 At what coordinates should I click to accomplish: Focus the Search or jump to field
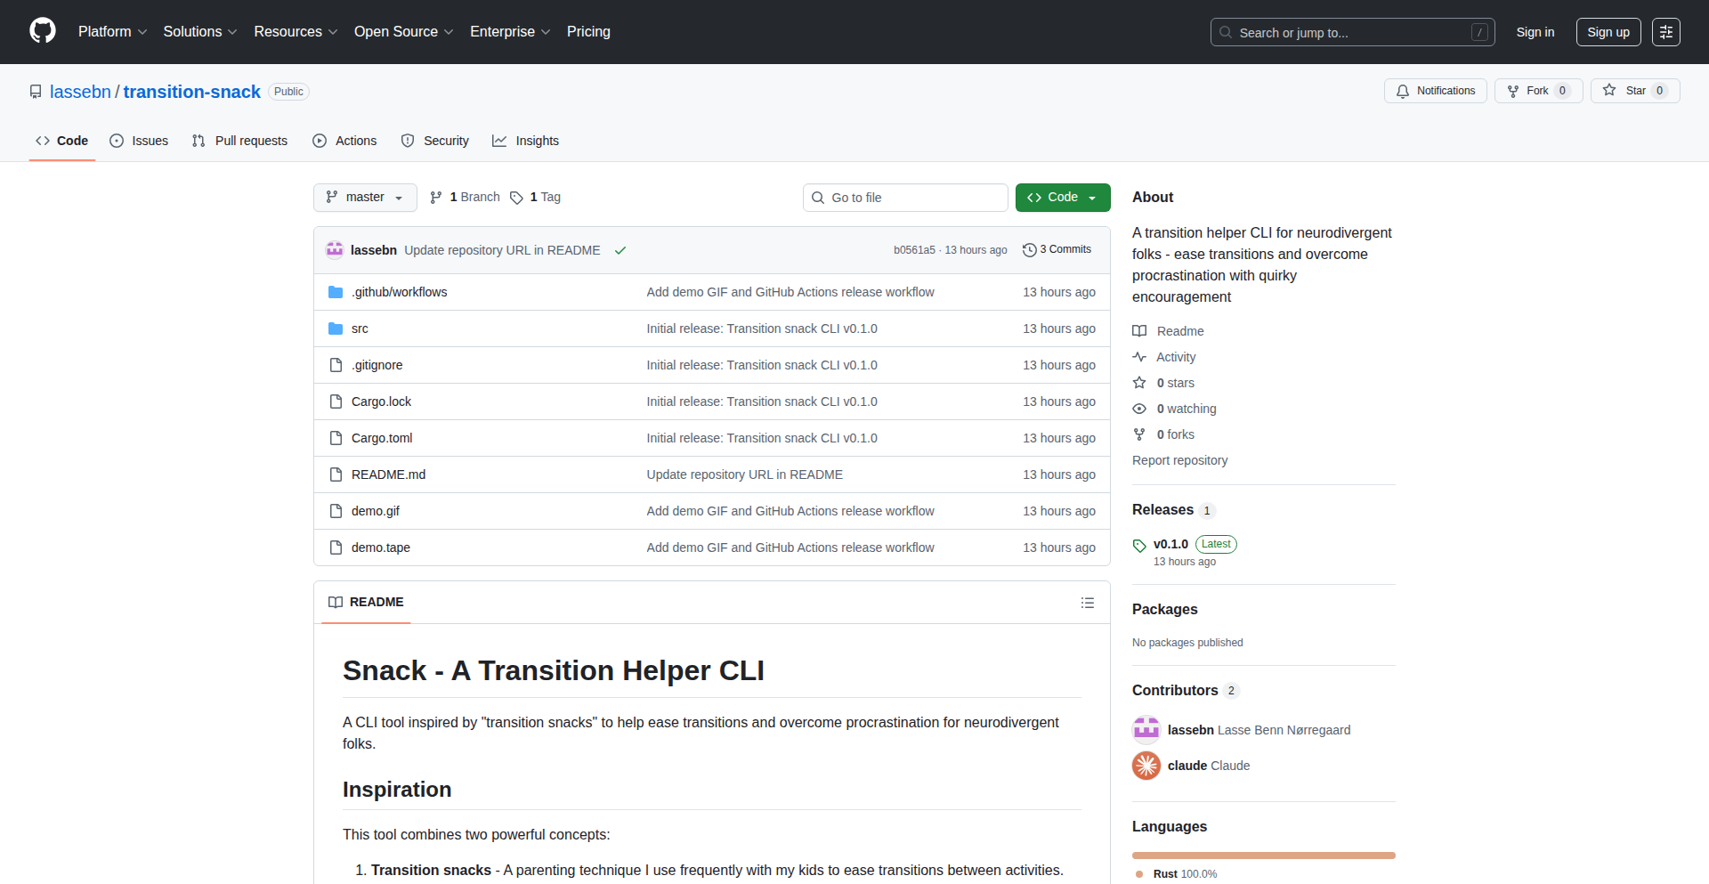tap(1353, 32)
